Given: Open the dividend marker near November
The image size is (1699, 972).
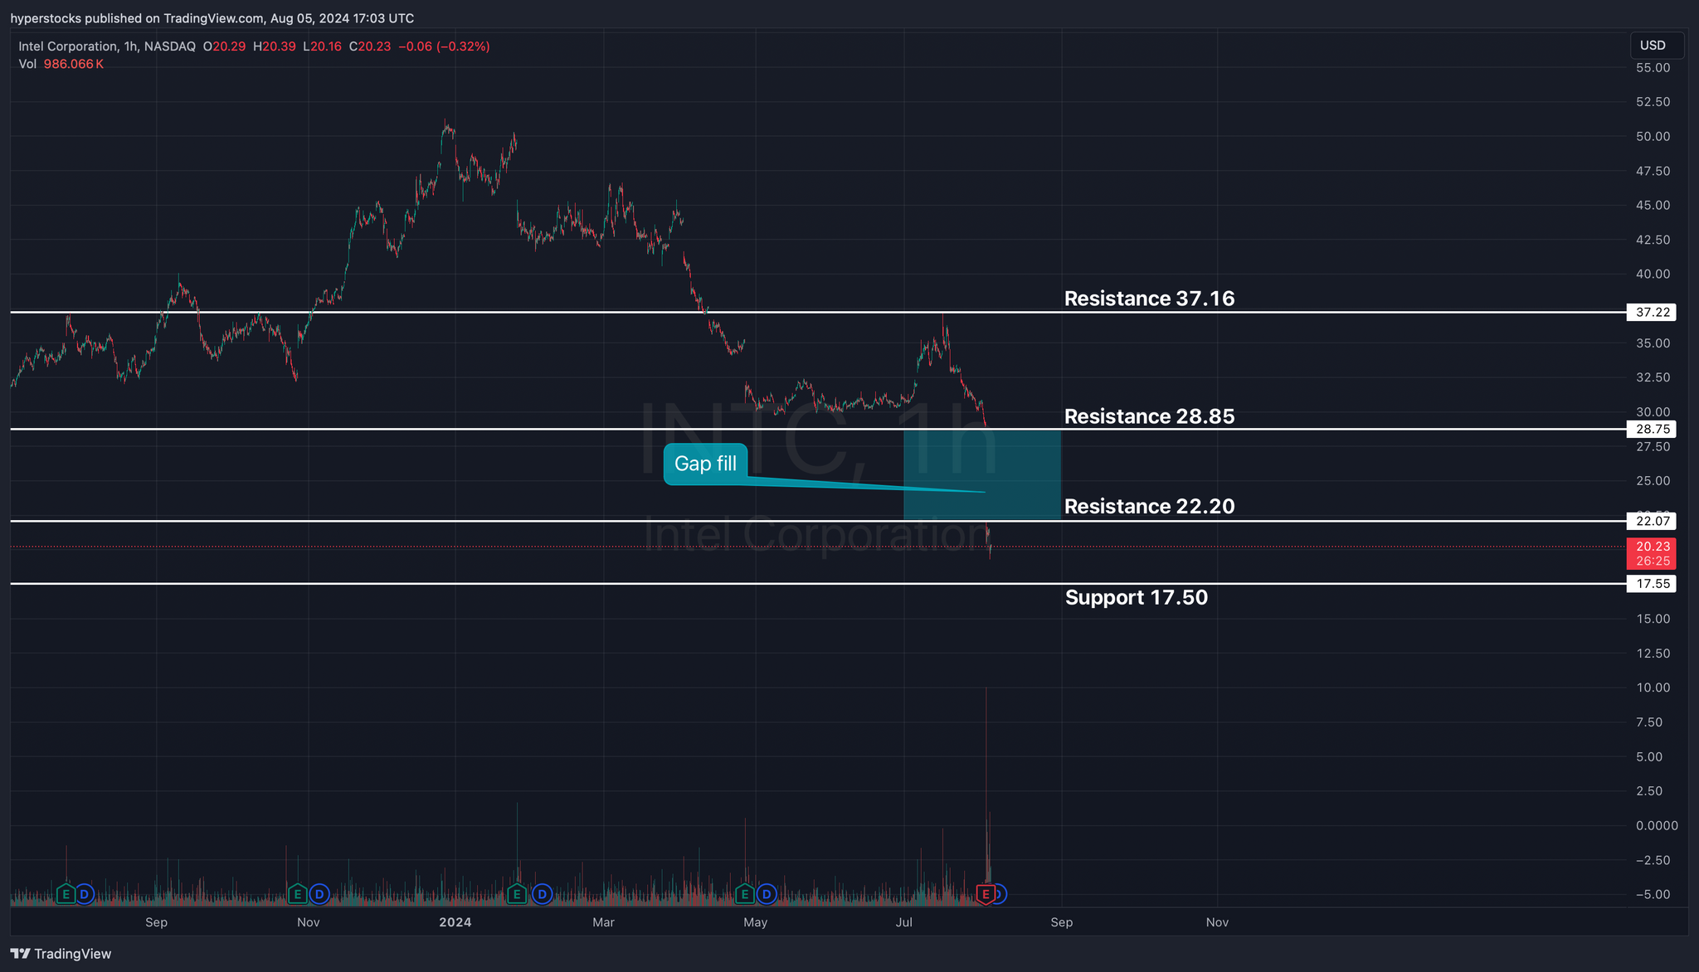Looking at the screenshot, I should tap(319, 894).
